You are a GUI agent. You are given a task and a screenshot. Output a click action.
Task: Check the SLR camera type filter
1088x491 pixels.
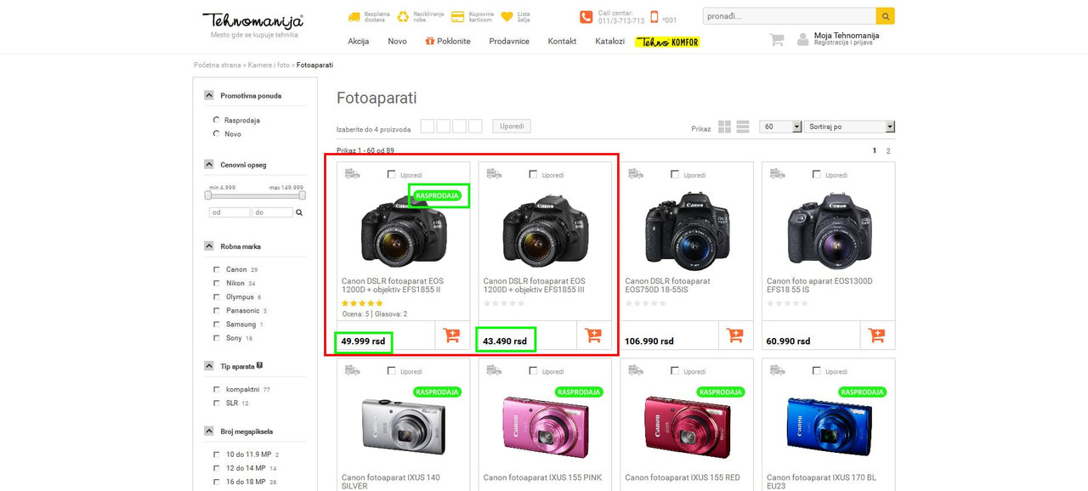click(x=217, y=403)
